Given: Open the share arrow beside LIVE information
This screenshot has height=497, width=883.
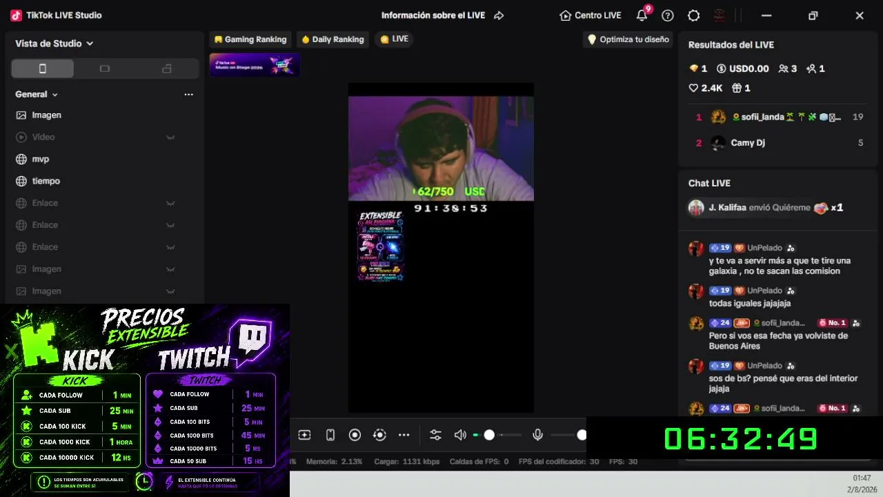Looking at the screenshot, I should [499, 15].
